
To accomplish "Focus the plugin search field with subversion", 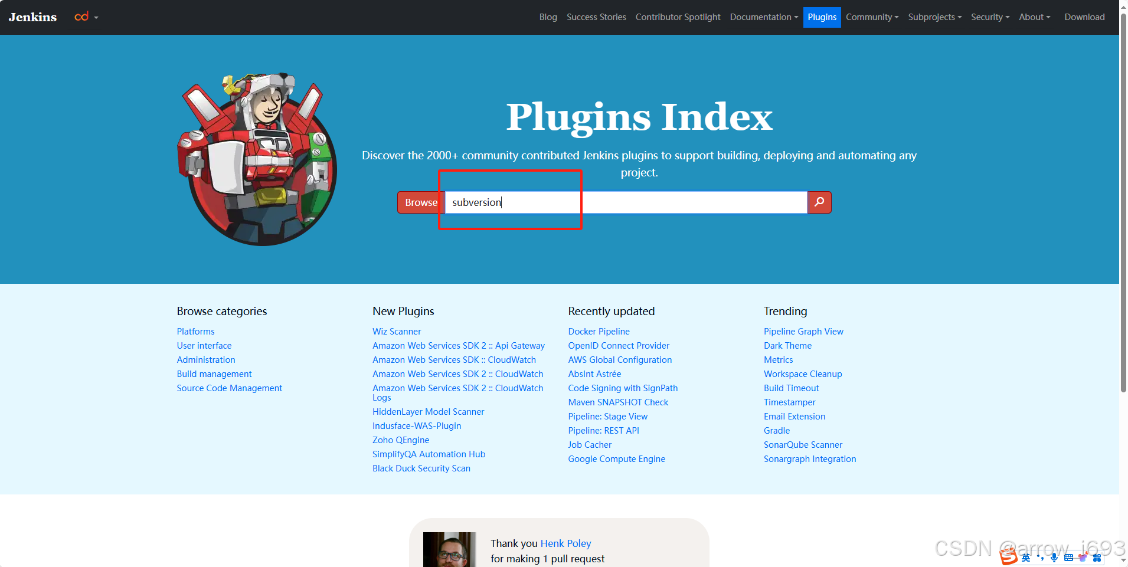I will tap(626, 202).
